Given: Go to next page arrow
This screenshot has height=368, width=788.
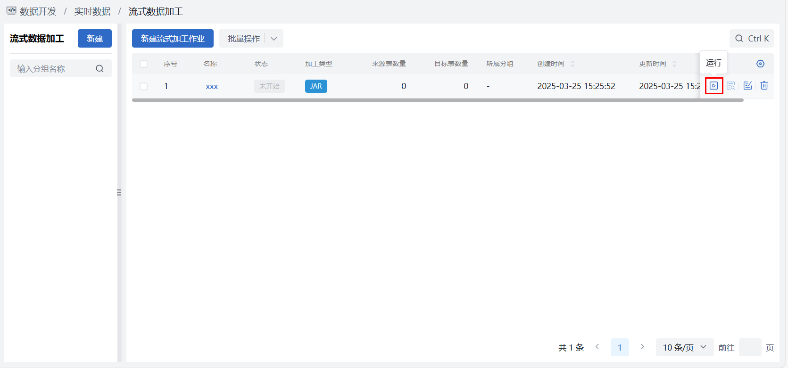Looking at the screenshot, I should (642, 347).
